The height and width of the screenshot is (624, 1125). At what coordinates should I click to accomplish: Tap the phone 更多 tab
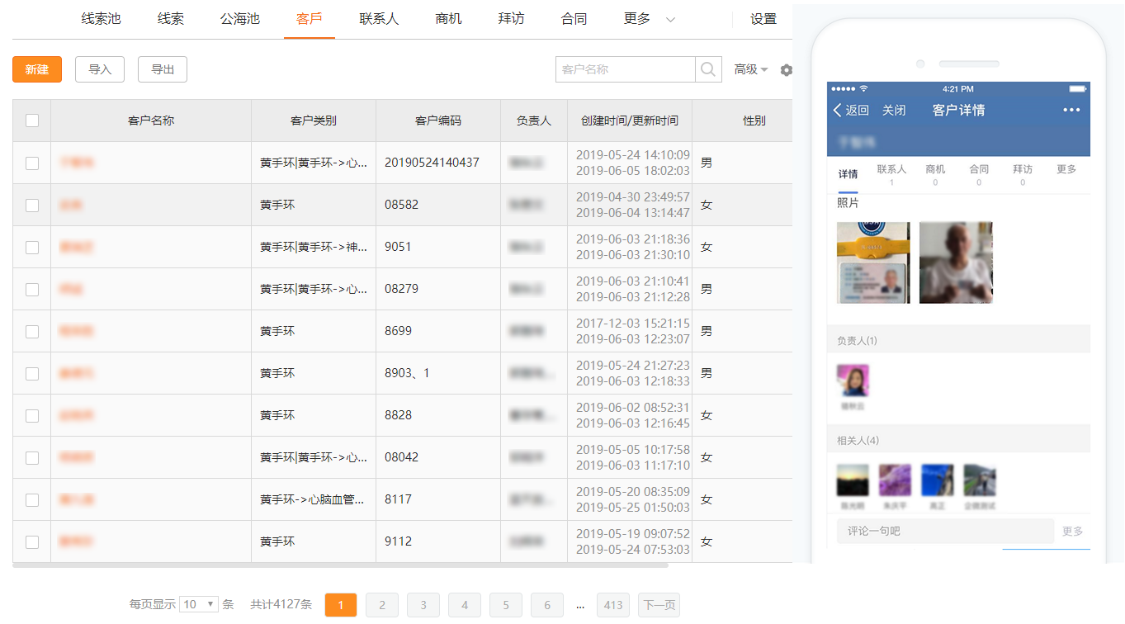[x=1066, y=169]
